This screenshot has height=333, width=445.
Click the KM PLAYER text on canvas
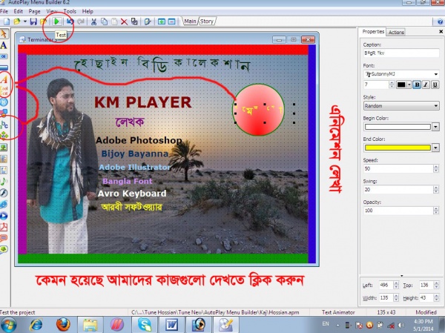[142, 102]
